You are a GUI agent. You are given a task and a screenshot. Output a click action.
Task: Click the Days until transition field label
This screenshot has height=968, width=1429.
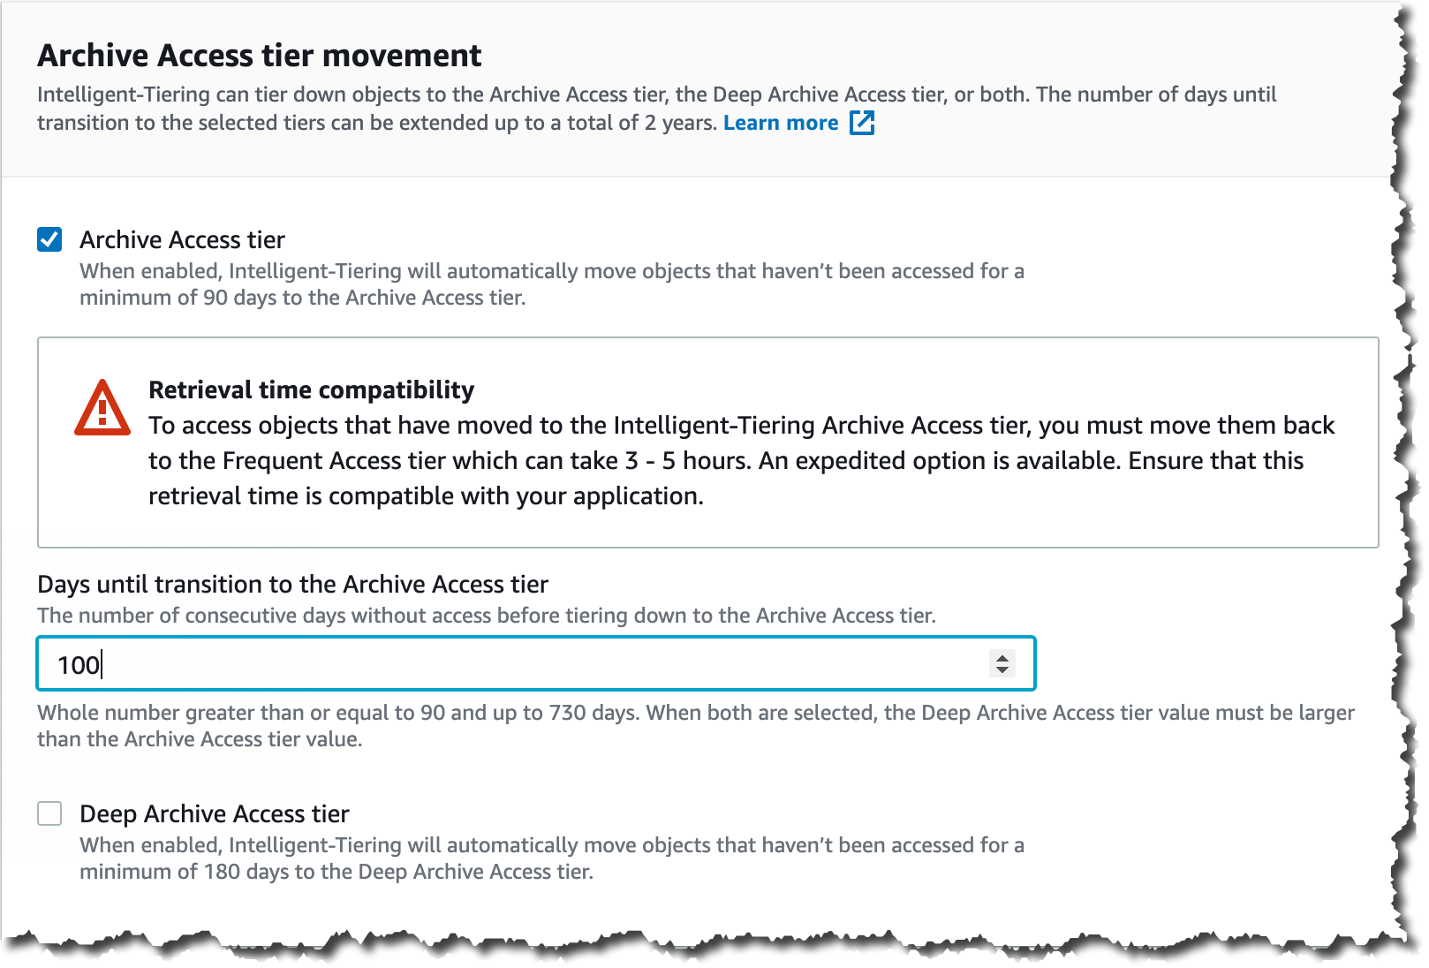coord(292,584)
